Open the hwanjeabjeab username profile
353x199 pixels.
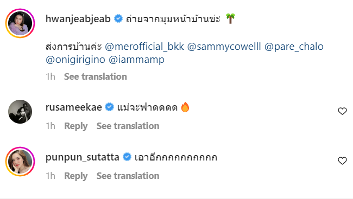pos(78,18)
